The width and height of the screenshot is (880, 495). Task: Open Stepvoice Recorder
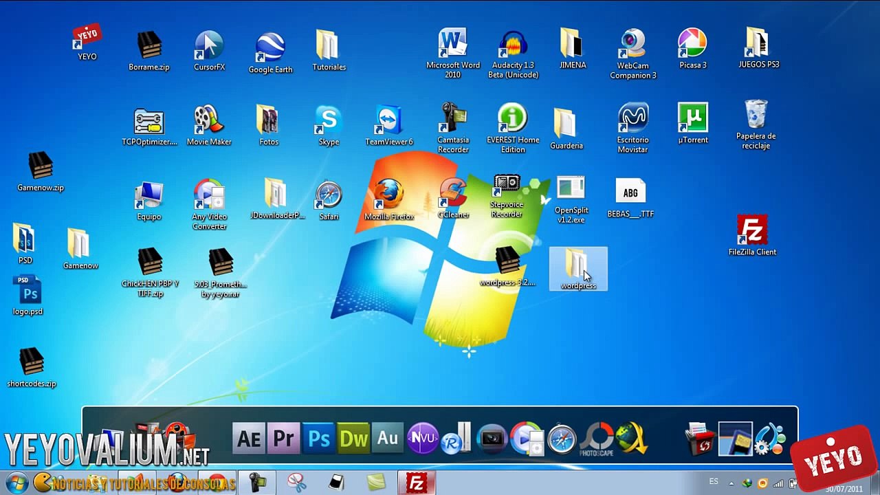(x=507, y=197)
